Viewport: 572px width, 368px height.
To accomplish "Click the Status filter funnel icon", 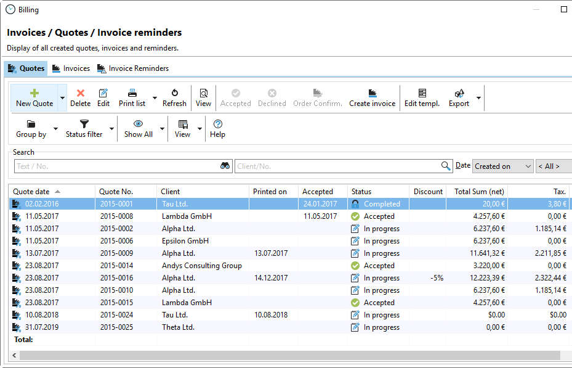I will (84, 125).
